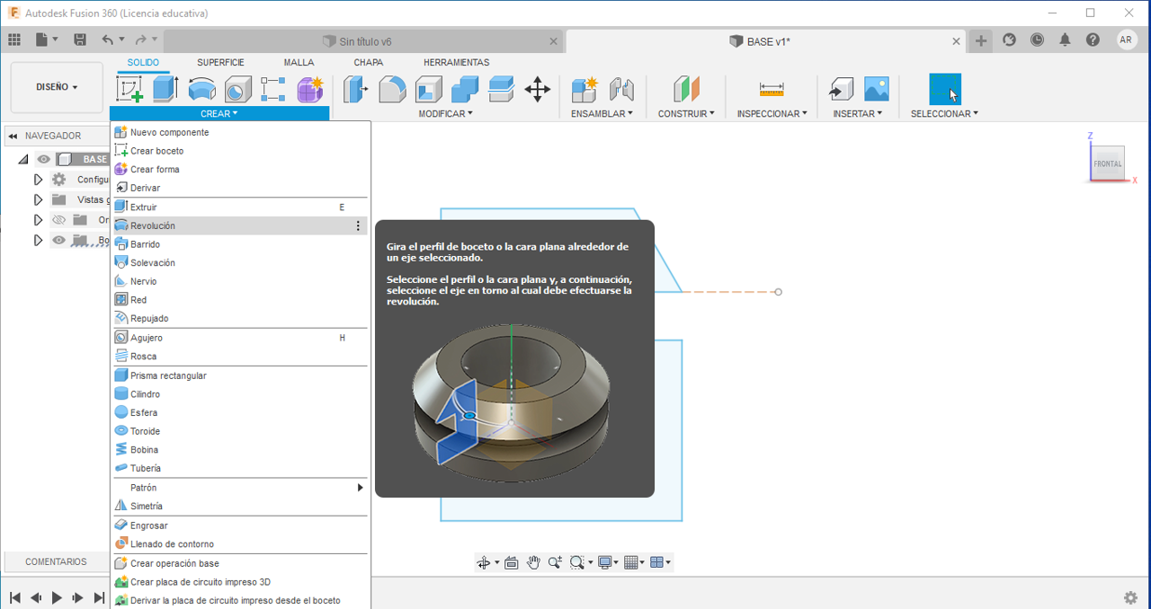Open the notifications bell icon
1151x609 pixels.
(1065, 40)
